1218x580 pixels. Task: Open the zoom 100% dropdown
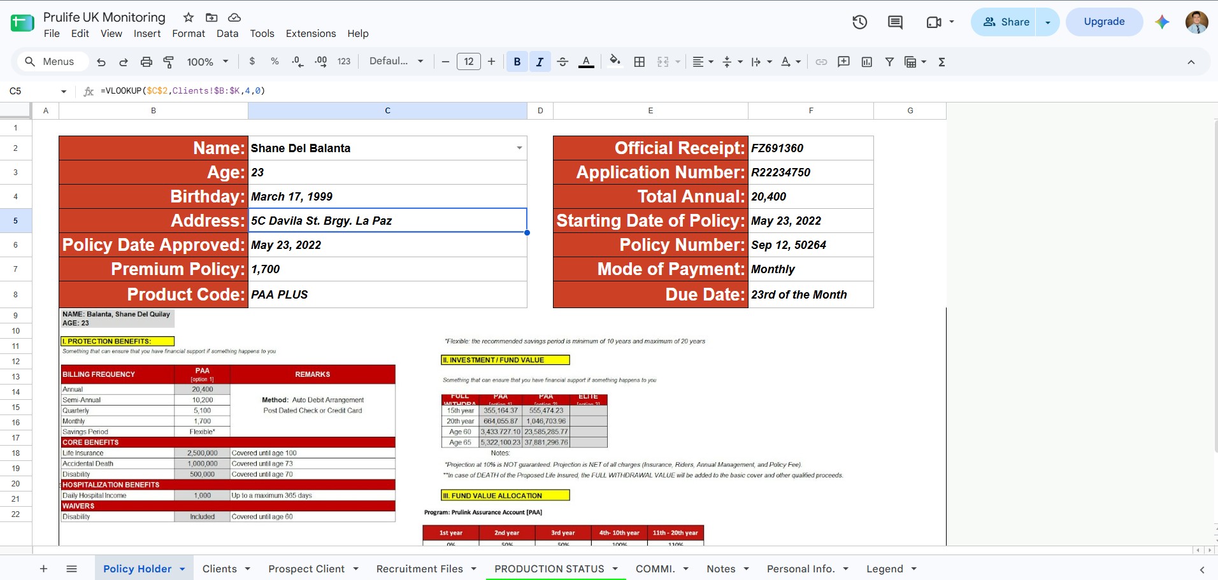click(208, 62)
